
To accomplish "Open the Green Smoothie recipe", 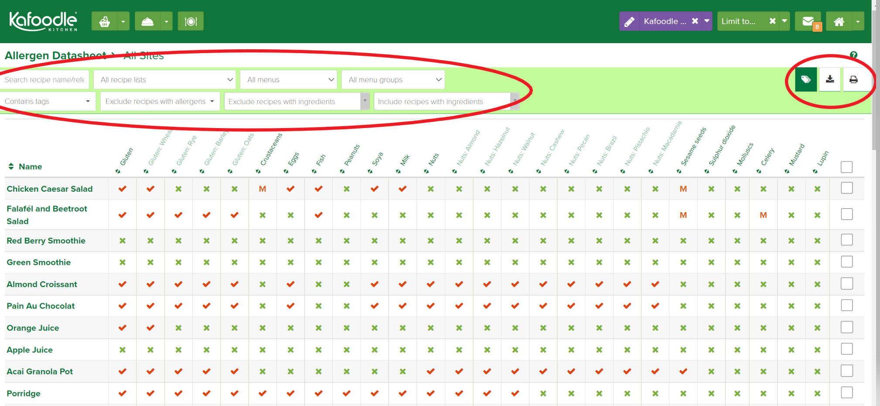I will (x=38, y=262).
